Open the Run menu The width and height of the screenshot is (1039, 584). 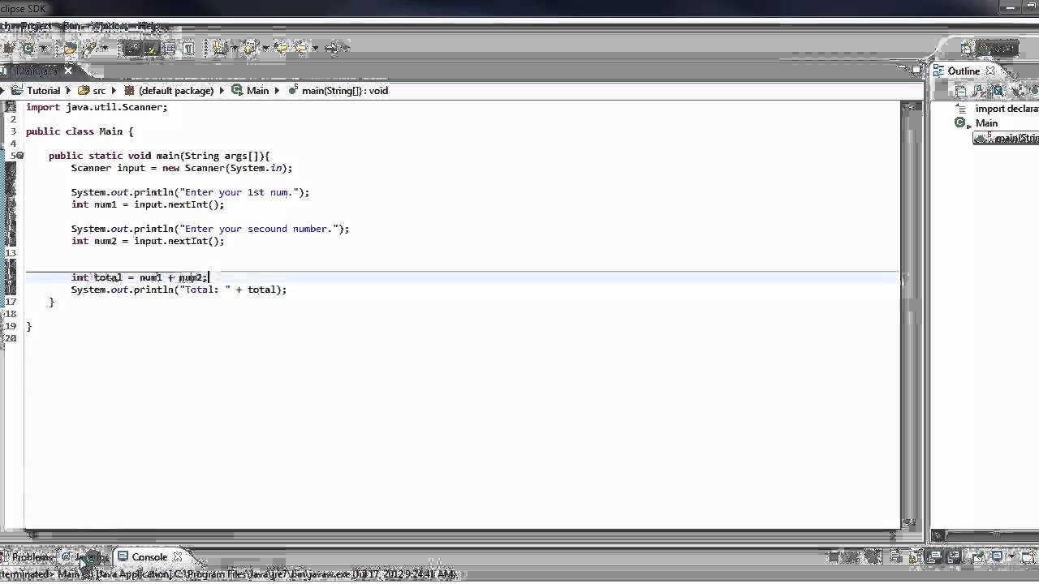tap(72, 26)
